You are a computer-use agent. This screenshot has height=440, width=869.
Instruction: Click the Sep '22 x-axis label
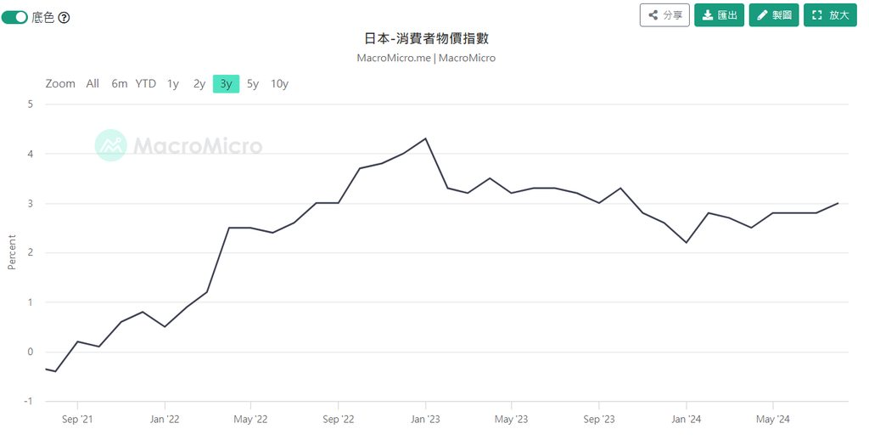[338, 419]
